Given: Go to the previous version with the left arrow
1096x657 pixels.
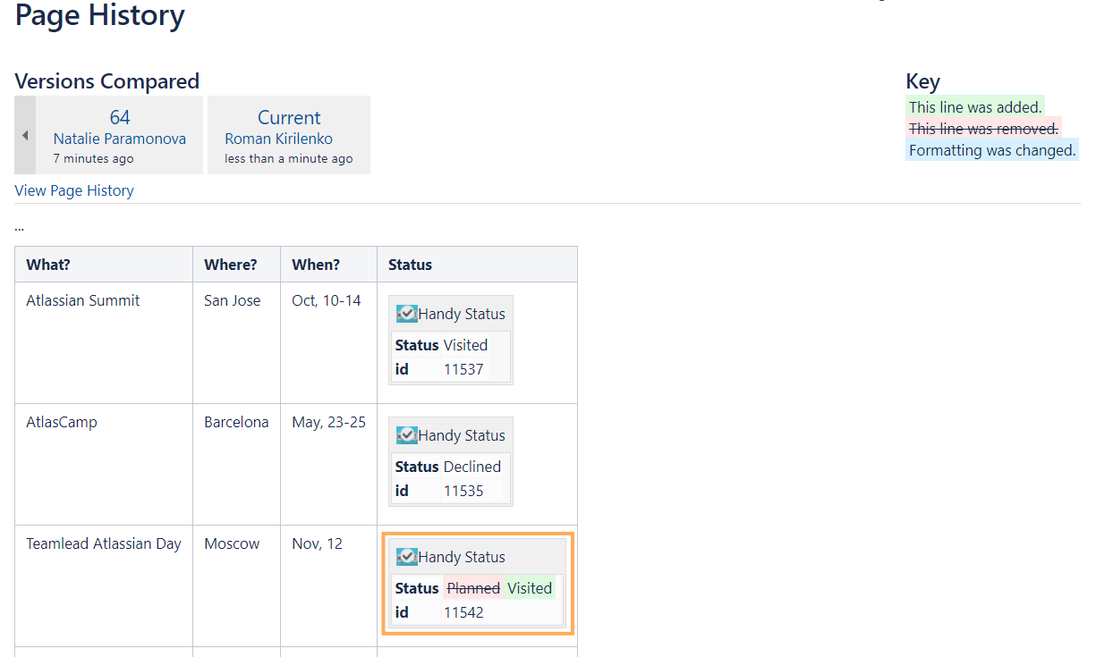Looking at the screenshot, I should pos(25,135).
